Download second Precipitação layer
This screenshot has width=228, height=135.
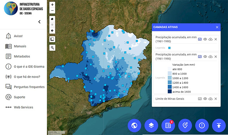211,56
